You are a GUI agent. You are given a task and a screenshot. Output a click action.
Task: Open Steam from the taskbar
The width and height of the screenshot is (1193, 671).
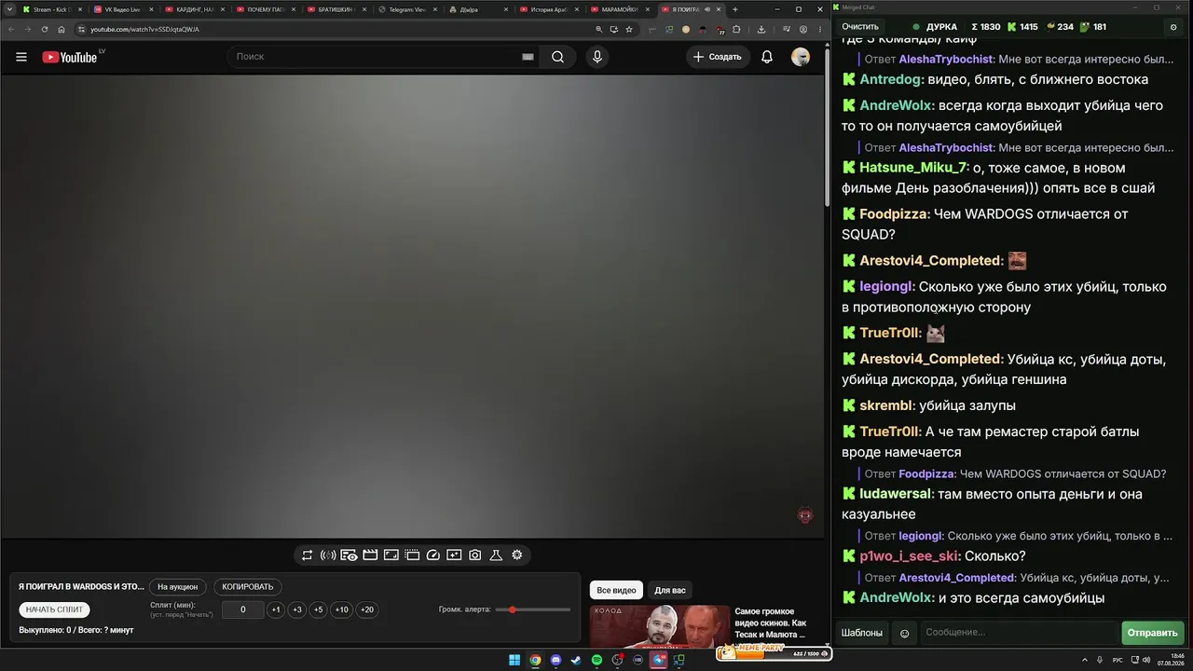point(576,661)
